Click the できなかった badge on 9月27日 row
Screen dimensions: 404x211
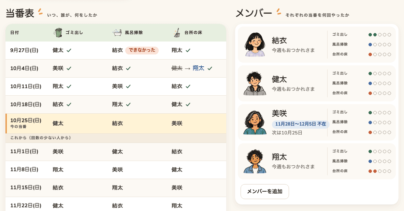pyautogui.click(x=142, y=50)
